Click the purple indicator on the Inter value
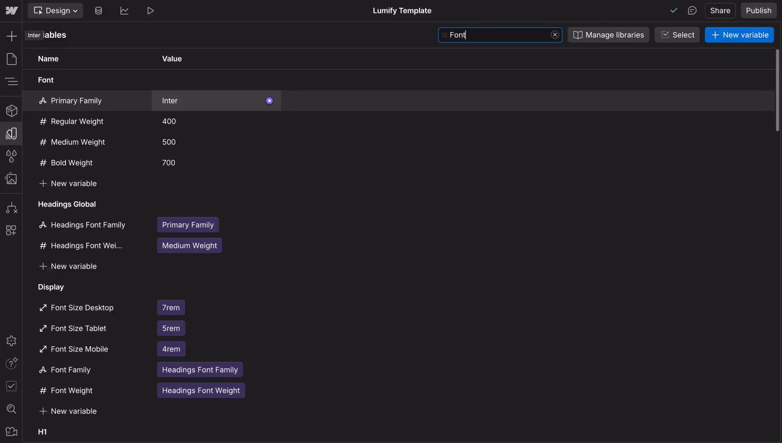Viewport: 782px width, 443px height. (269, 100)
